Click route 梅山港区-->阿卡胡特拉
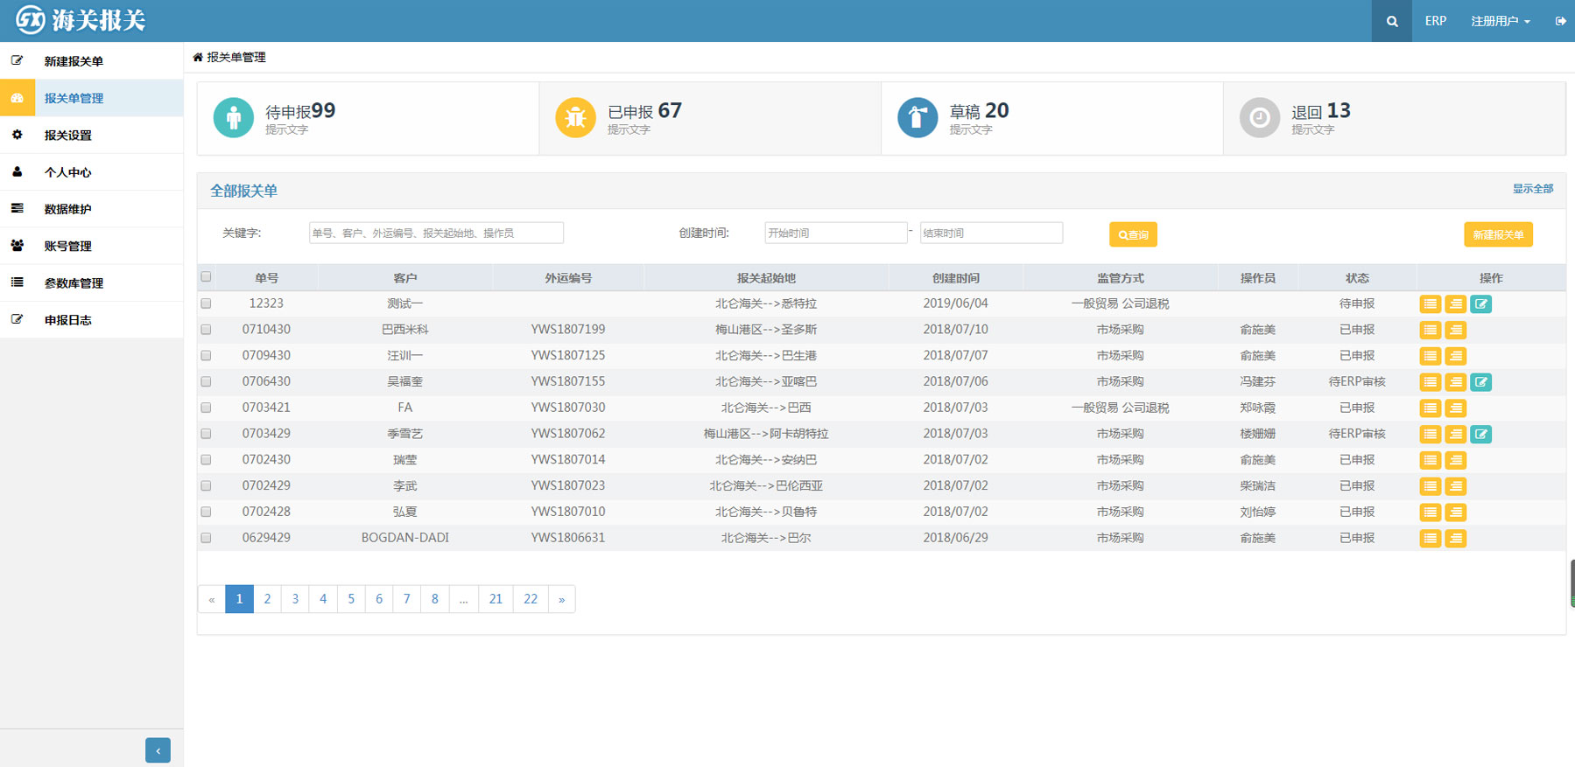 766,434
